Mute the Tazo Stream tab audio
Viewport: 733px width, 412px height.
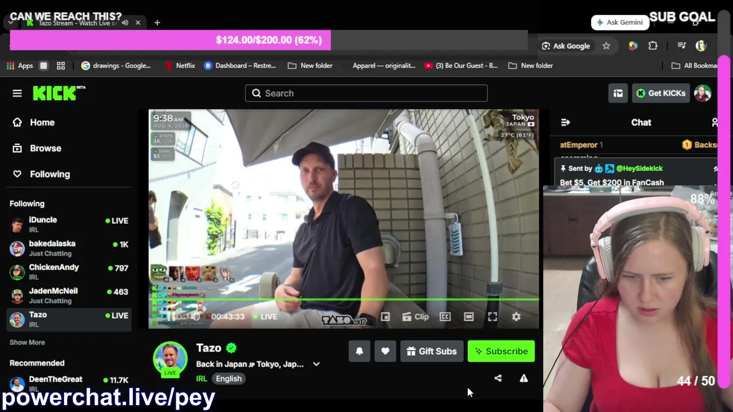[125, 23]
